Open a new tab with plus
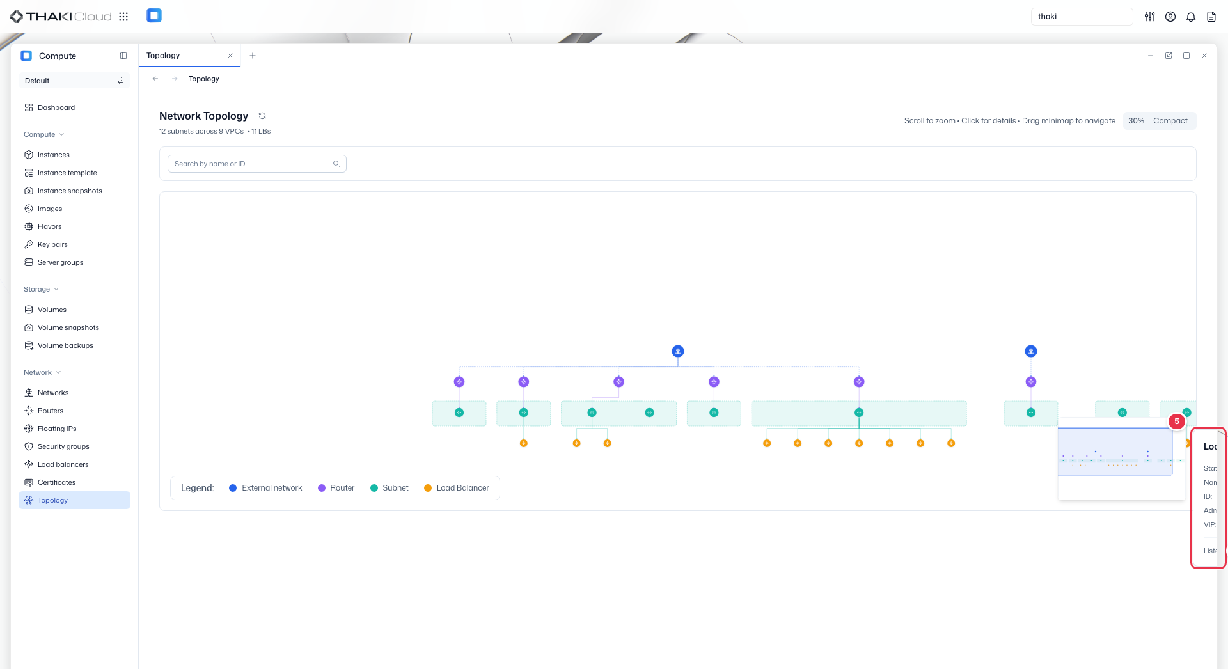Screen dimensions: 1228x669 pos(253,56)
